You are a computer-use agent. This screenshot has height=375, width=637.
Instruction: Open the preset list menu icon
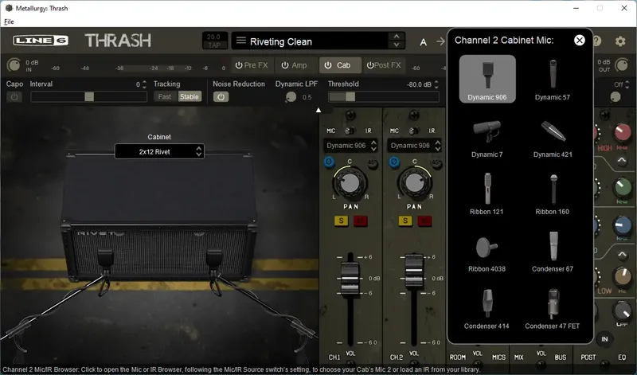pyautogui.click(x=241, y=41)
